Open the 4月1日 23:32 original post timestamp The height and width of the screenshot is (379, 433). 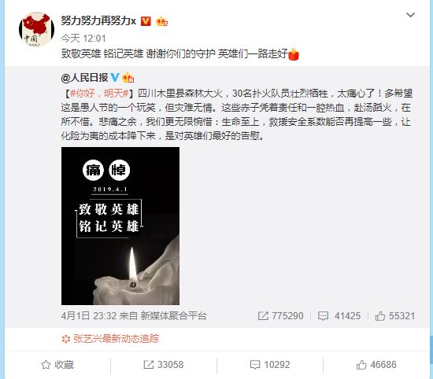89,316
